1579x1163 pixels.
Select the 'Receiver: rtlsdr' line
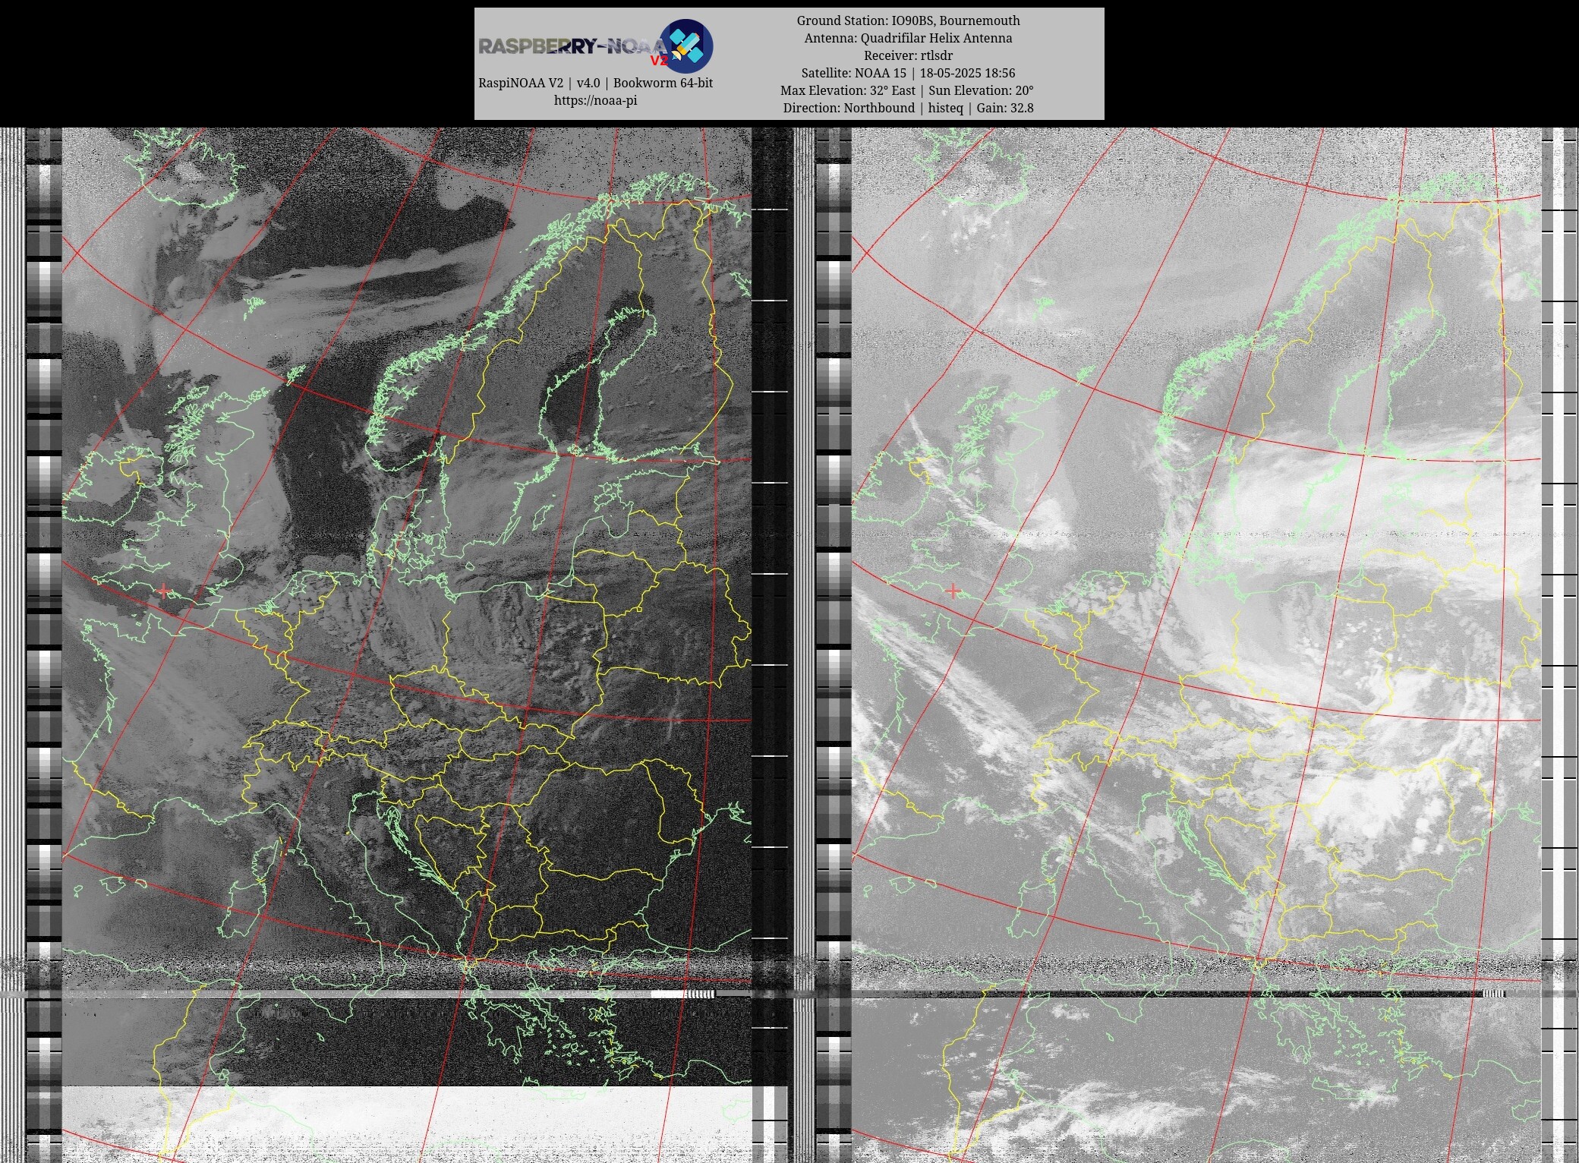pyautogui.click(x=908, y=55)
